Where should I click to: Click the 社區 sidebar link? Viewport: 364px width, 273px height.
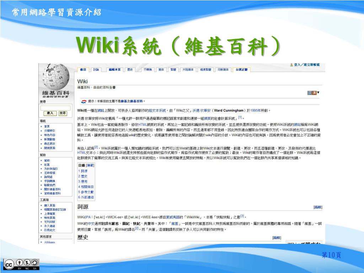click(x=47, y=165)
